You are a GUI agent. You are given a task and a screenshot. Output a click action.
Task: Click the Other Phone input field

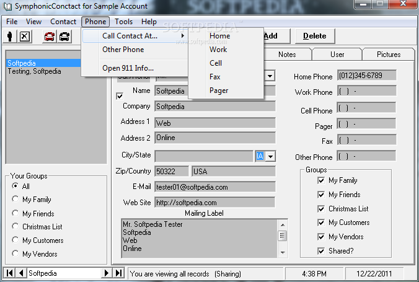[x=367, y=156]
